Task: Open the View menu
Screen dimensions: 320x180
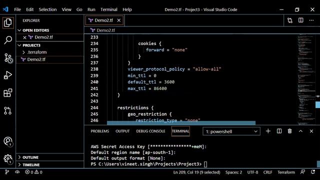Action: click(x=66, y=9)
